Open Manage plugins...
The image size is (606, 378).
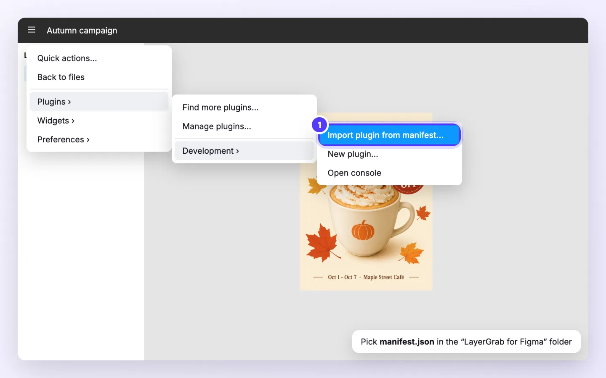244,126
